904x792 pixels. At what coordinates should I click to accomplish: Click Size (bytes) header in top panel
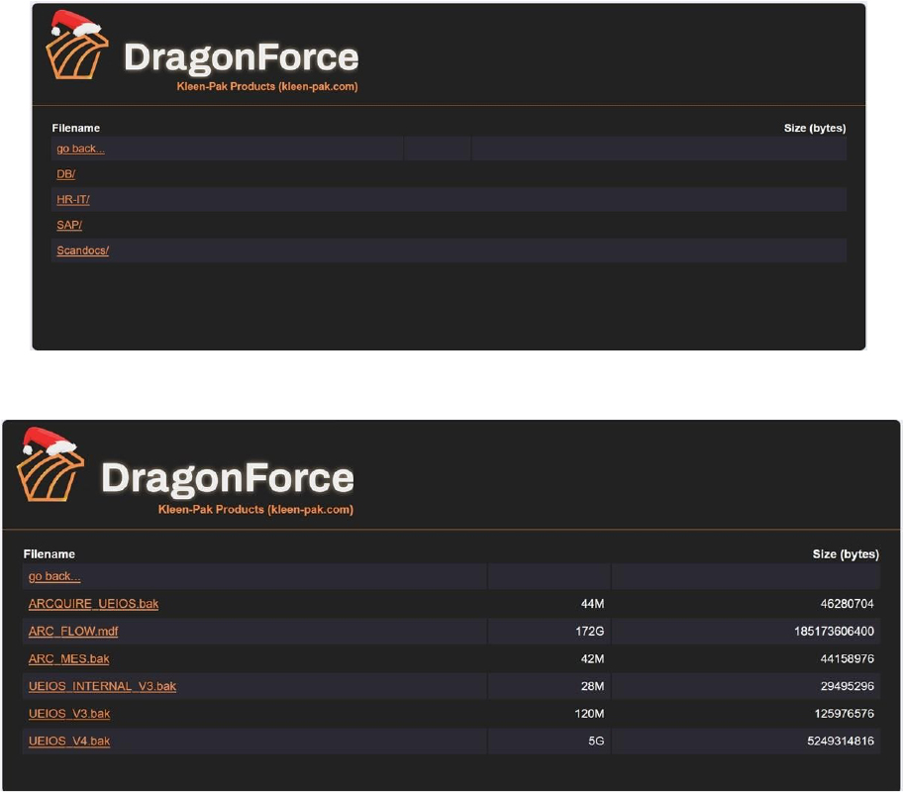(815, 128)
